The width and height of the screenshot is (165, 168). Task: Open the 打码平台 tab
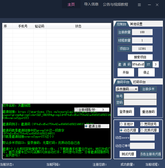(x=139, y=82)
